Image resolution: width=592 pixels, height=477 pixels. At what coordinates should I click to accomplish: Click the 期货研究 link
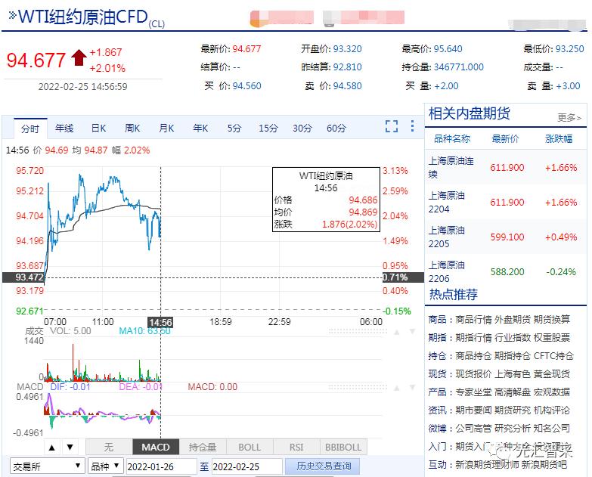click(513, 410)
